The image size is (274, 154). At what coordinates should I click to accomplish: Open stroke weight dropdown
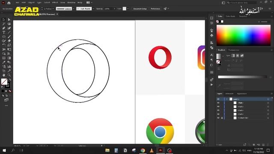[x=53, y=9]
